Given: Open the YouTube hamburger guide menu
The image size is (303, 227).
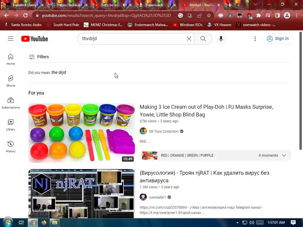Looking at the screenshot, I should point(11,39).
